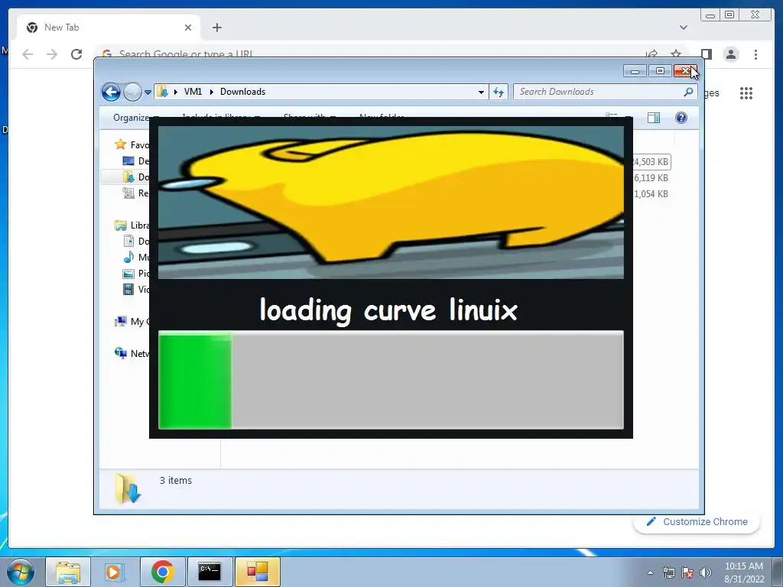Focus the Search Downloads field
Screen dimensions: 783x587
click(605, 92)
